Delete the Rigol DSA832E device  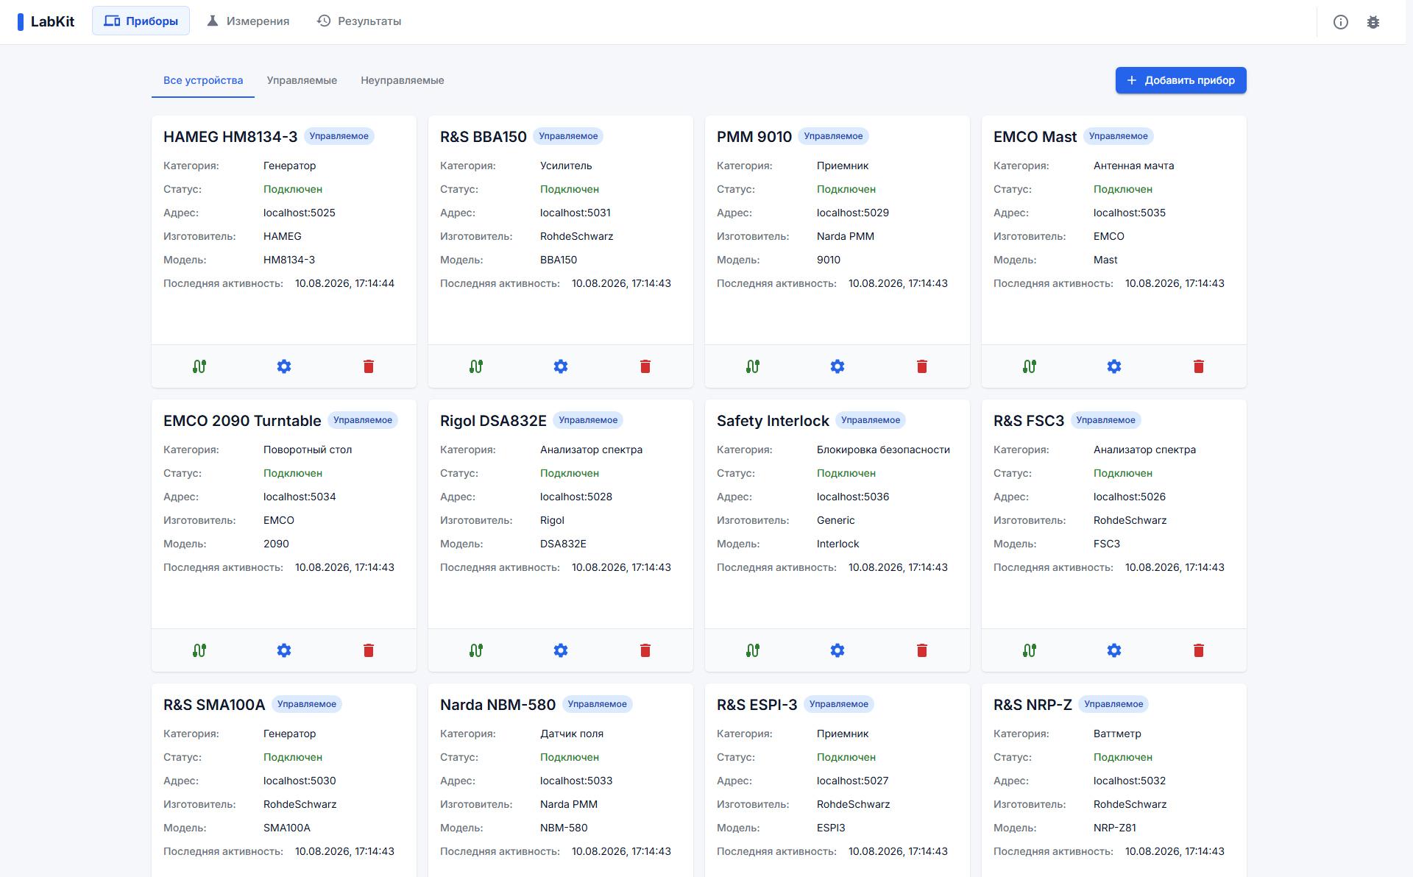645,650
